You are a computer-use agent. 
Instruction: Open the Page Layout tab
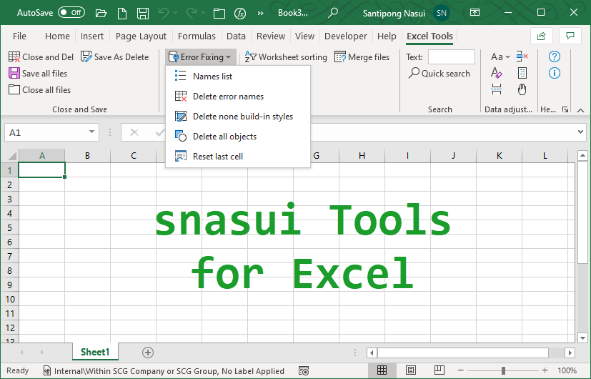(141, 36)
